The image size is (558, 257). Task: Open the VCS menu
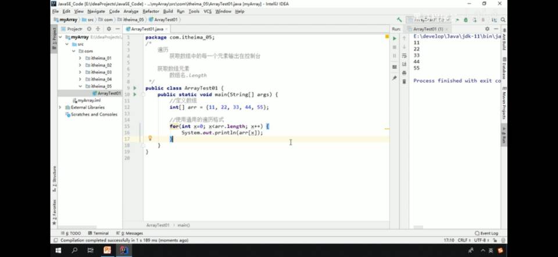208,12
